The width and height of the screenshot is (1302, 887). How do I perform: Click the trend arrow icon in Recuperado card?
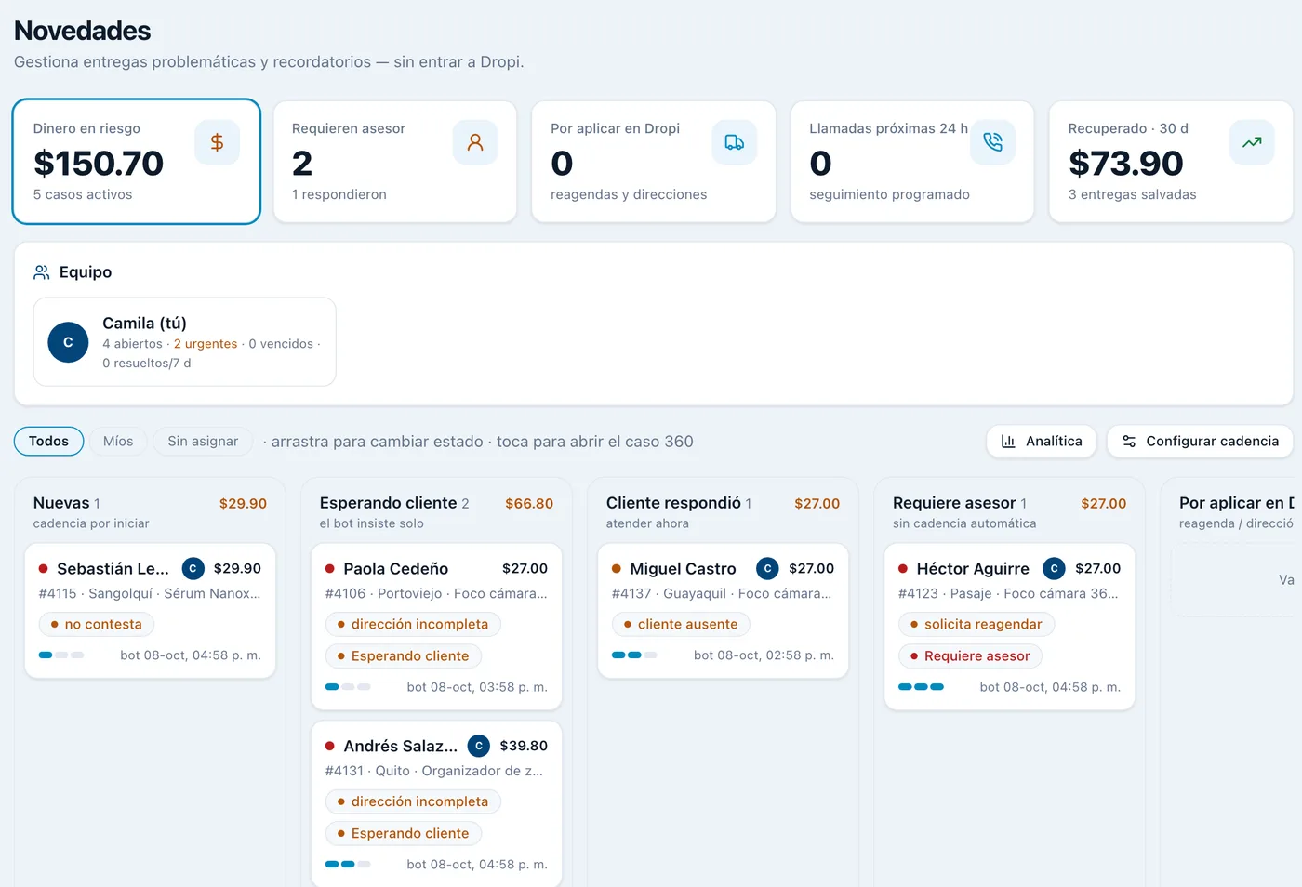1252,142
